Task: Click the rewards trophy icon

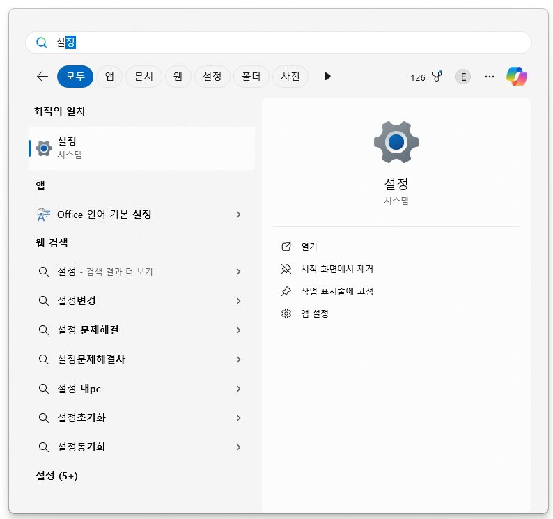Action: click(x=437, y=76)
